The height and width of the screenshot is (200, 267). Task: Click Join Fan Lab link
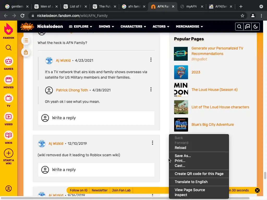[x=121, y=190]
